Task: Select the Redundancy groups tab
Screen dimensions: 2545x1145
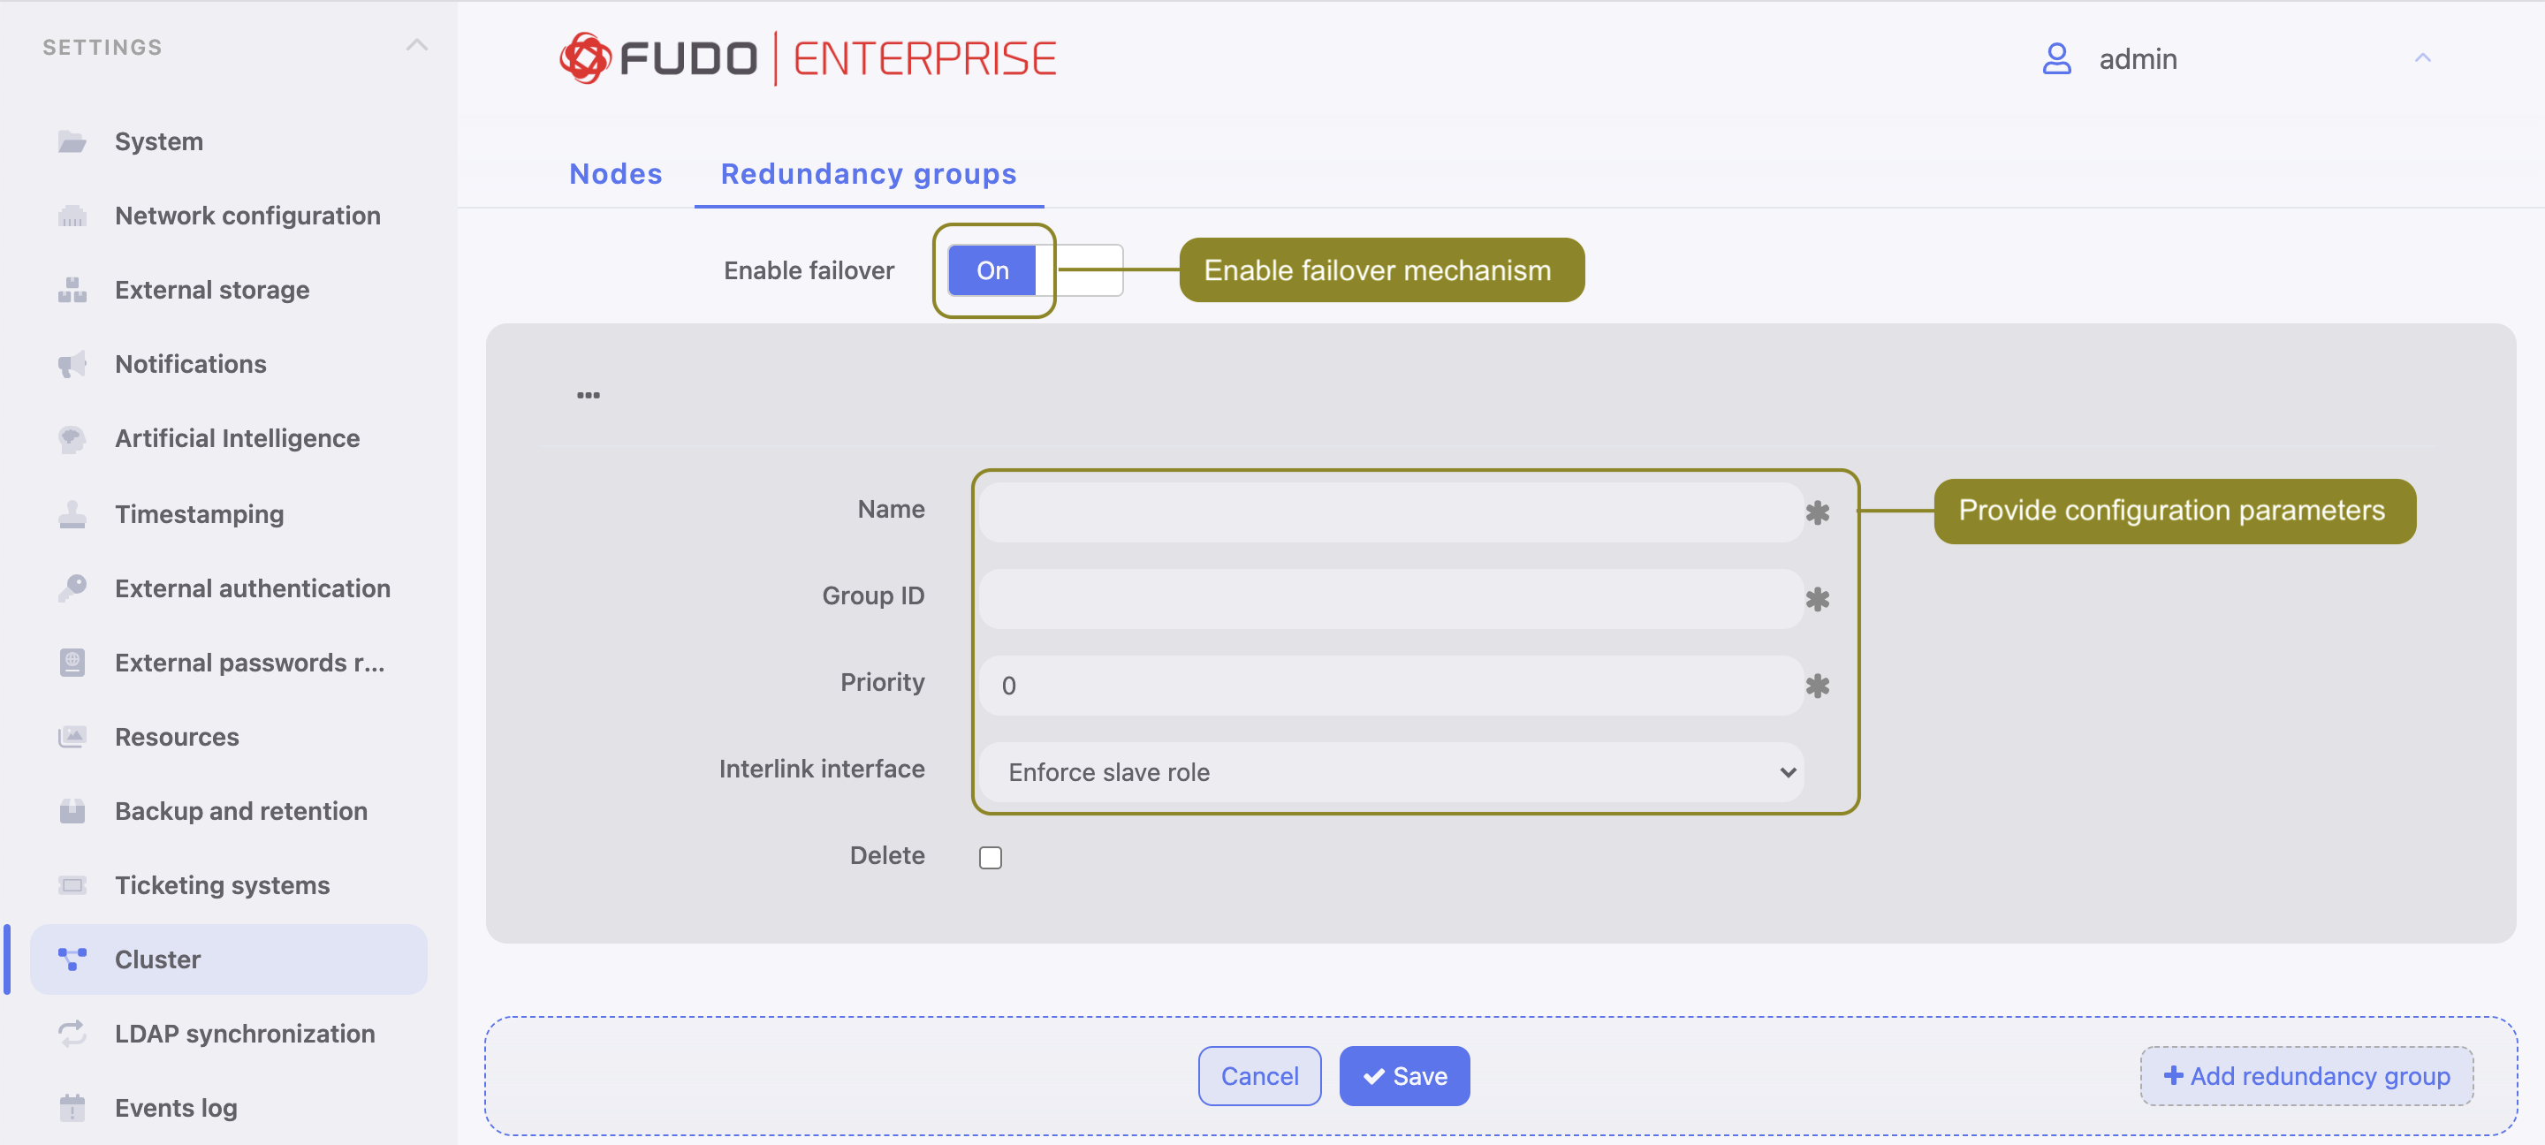Action: point(869,174)
